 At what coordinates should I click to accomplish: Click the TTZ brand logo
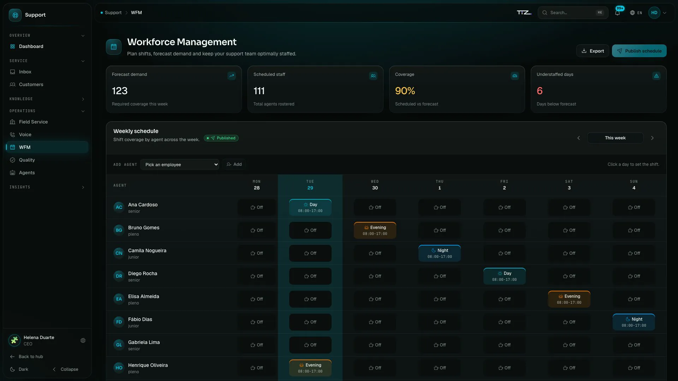pyautogui.click(x=524, y=13)
